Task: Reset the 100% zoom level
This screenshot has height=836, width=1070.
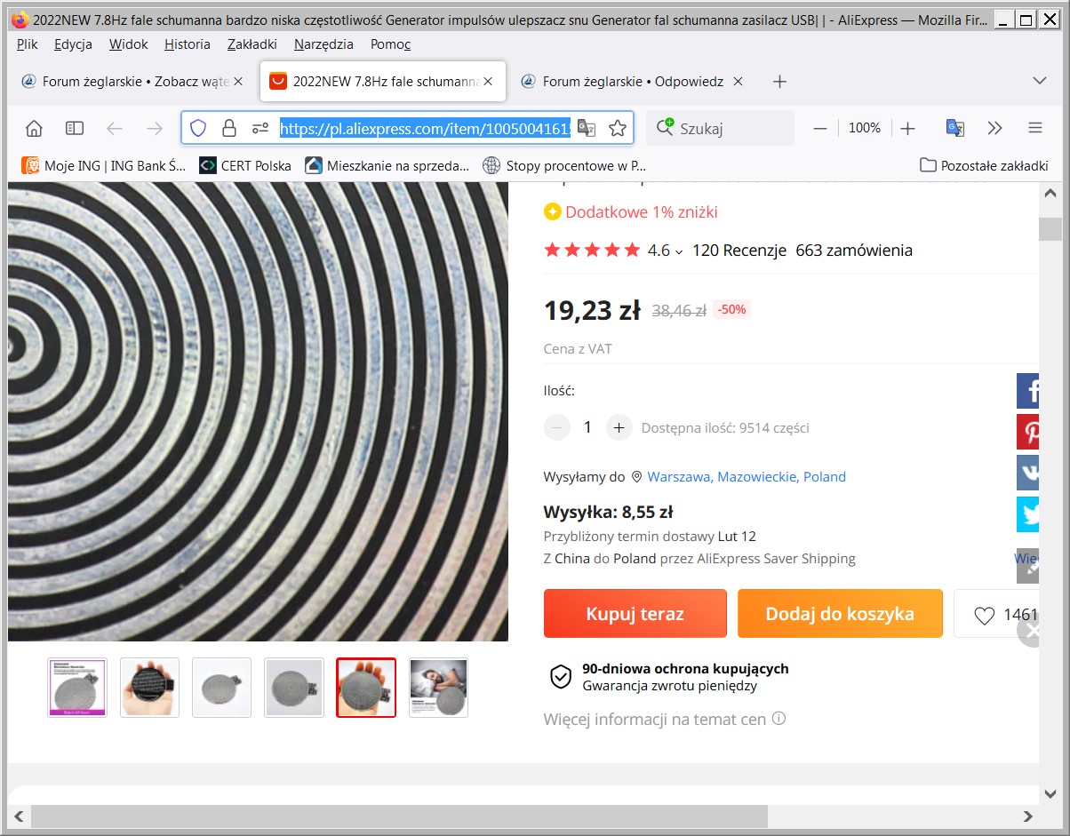Action: coord(864,128)
